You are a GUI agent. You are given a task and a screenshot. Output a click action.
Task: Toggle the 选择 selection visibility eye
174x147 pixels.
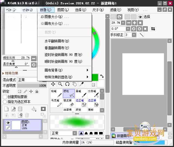coord(140,17)
